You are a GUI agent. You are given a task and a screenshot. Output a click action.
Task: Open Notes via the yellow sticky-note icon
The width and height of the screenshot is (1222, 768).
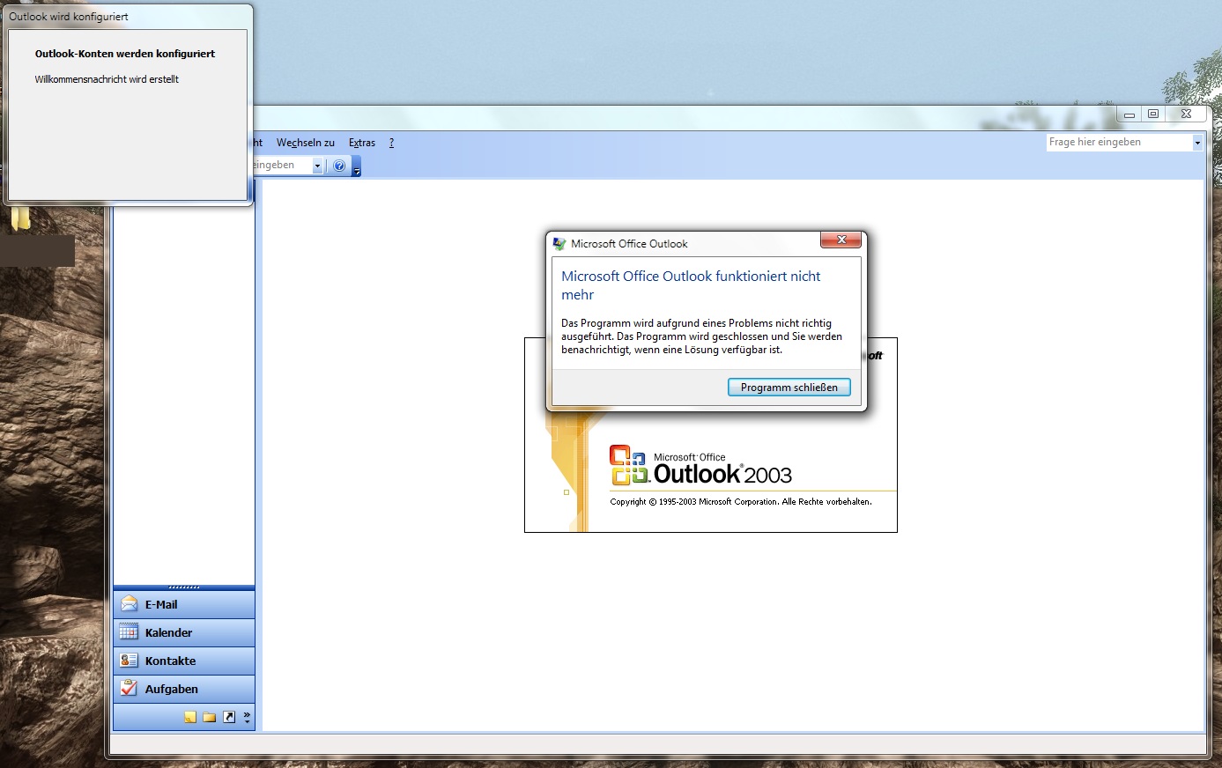point(190,717)
